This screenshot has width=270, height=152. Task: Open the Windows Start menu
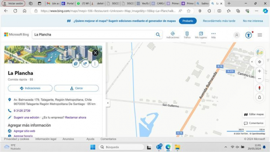(x=93, y=147)
